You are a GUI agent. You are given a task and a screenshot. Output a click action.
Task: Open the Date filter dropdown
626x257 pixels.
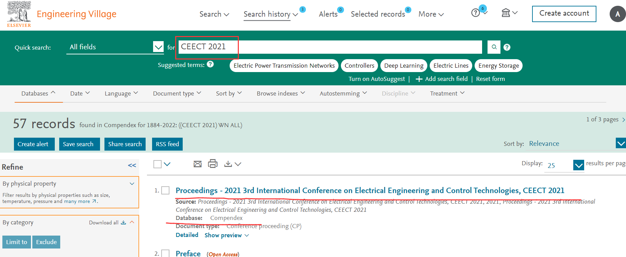click(x=80, y=93)
